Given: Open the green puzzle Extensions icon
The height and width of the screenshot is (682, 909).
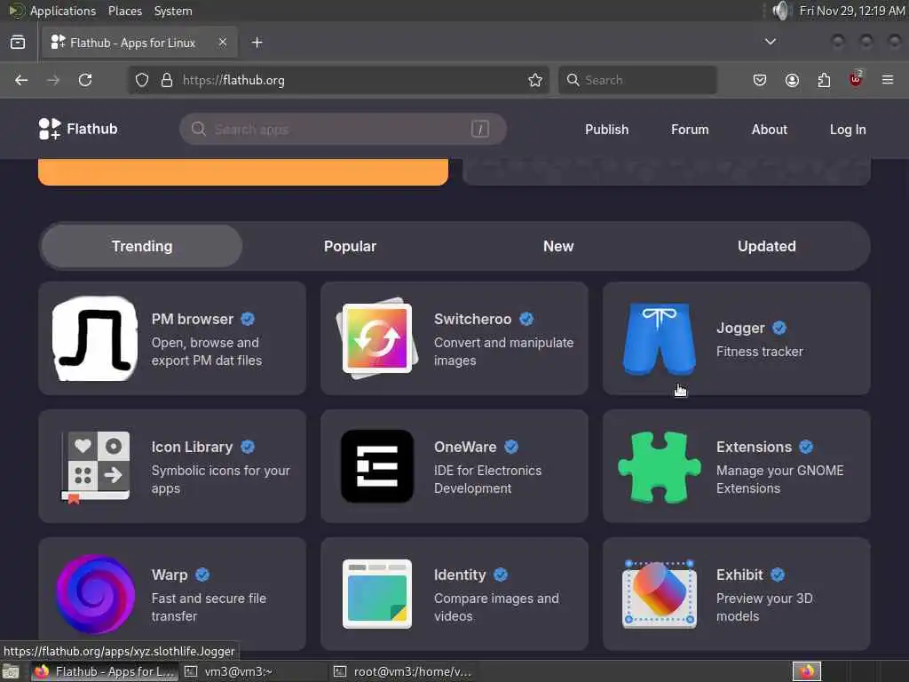Looking at the screenshot, I should click(660, 466).
